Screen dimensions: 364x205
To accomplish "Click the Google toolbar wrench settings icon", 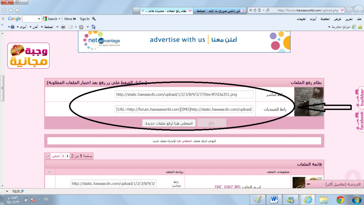I will [94, 19].
